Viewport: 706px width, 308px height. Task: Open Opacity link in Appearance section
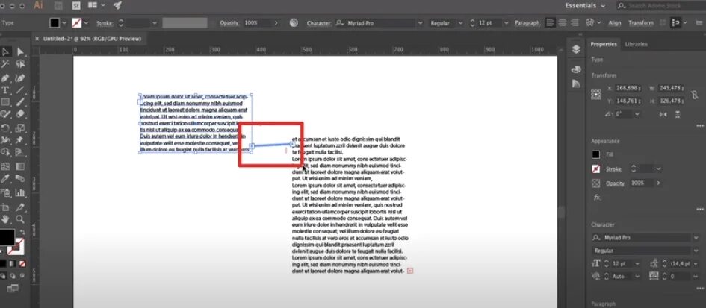(x=615, y=183)
